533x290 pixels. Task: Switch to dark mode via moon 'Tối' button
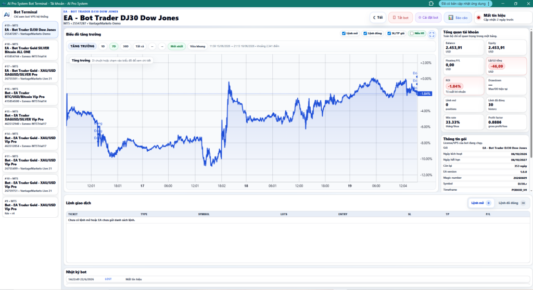pyautogui.click(x=378, y=18)
